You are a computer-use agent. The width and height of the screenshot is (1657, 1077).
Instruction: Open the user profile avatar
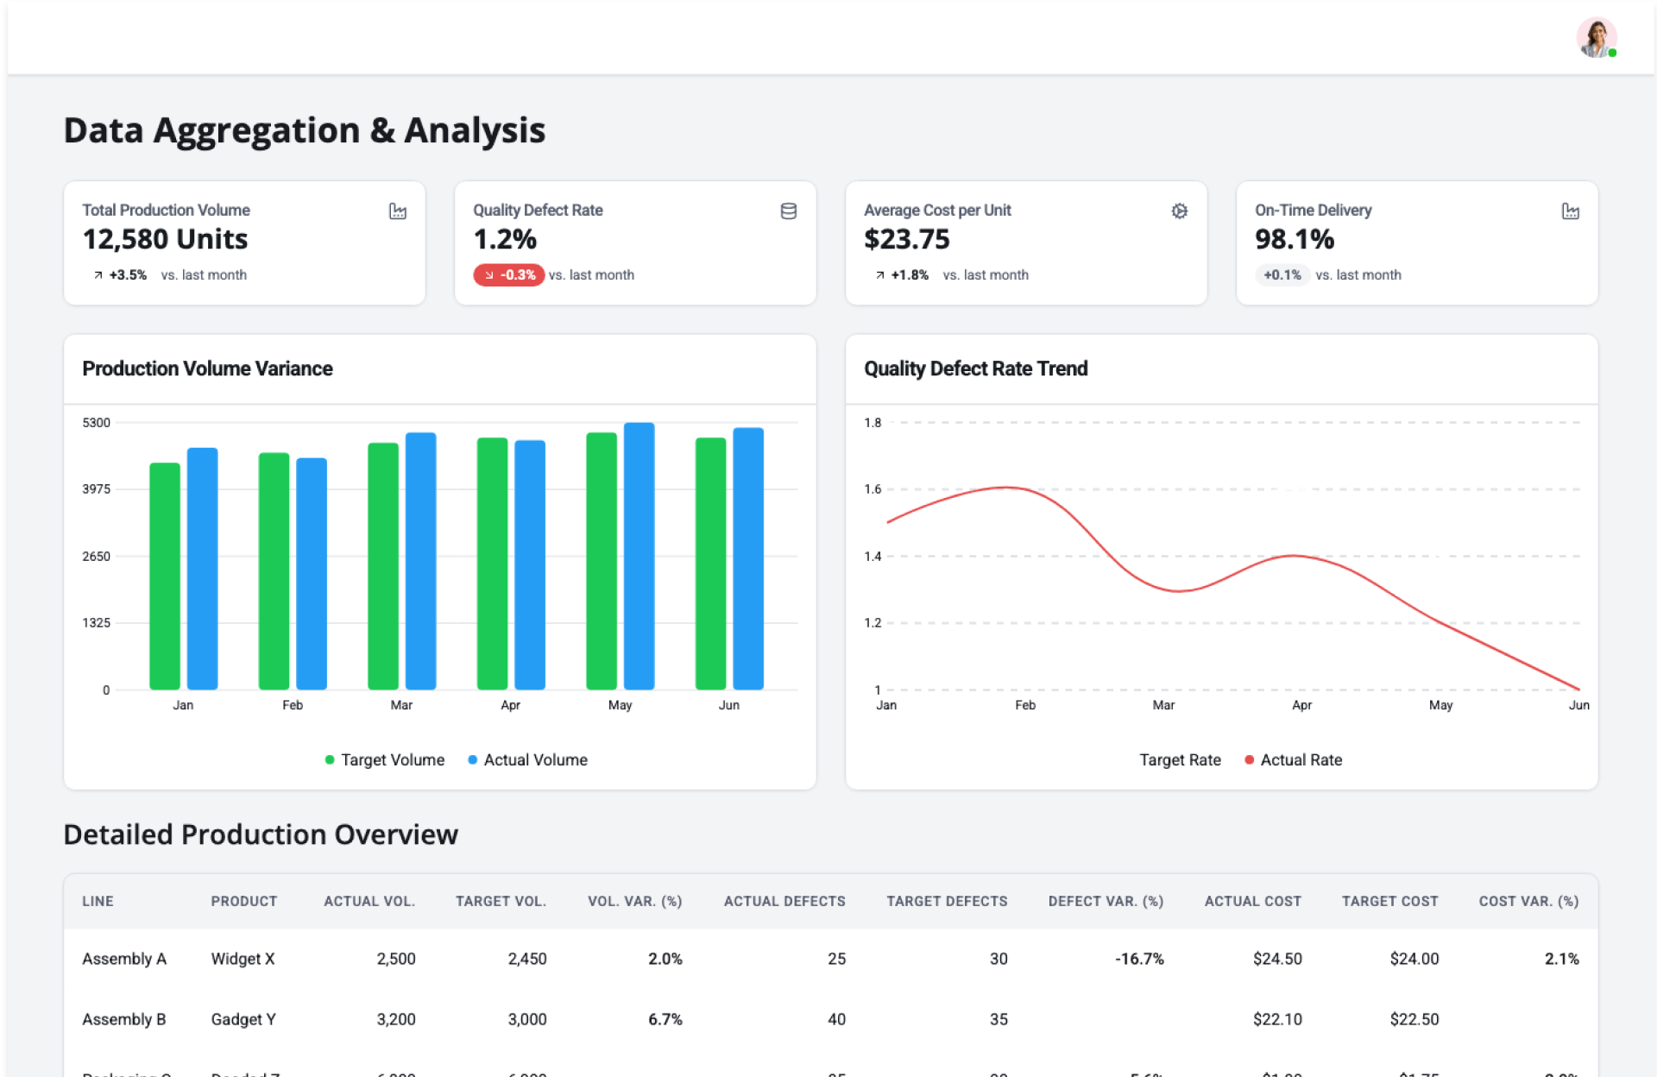coord(1596,38)
